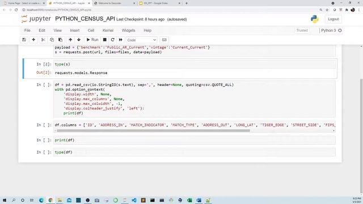This screenshot has width=363, height=204.
Task: Open the Cell menu
Action: coord(91,30)
